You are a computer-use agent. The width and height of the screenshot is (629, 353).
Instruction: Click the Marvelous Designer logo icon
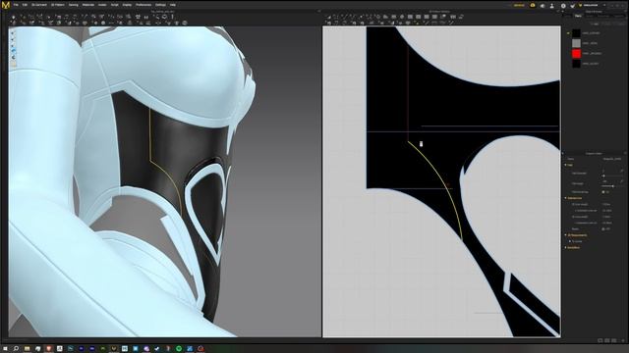point(5,5)
